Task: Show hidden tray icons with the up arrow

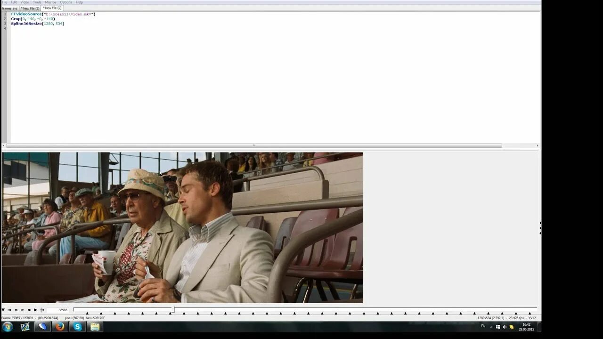Action: 491,327
